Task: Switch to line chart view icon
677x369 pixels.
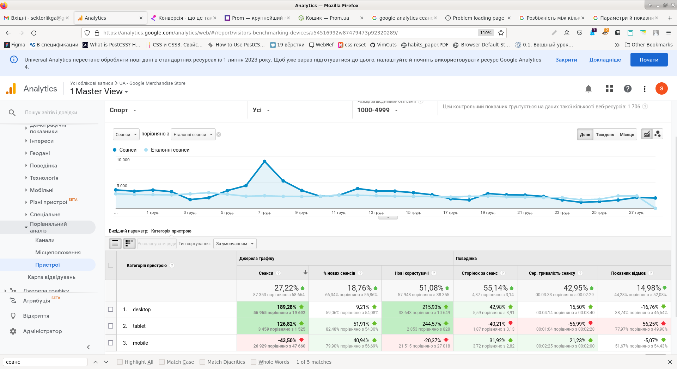Action: click(x=647, y=134)
